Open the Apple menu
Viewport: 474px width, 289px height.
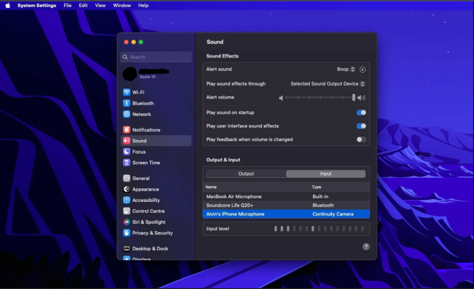pos(7,6)
